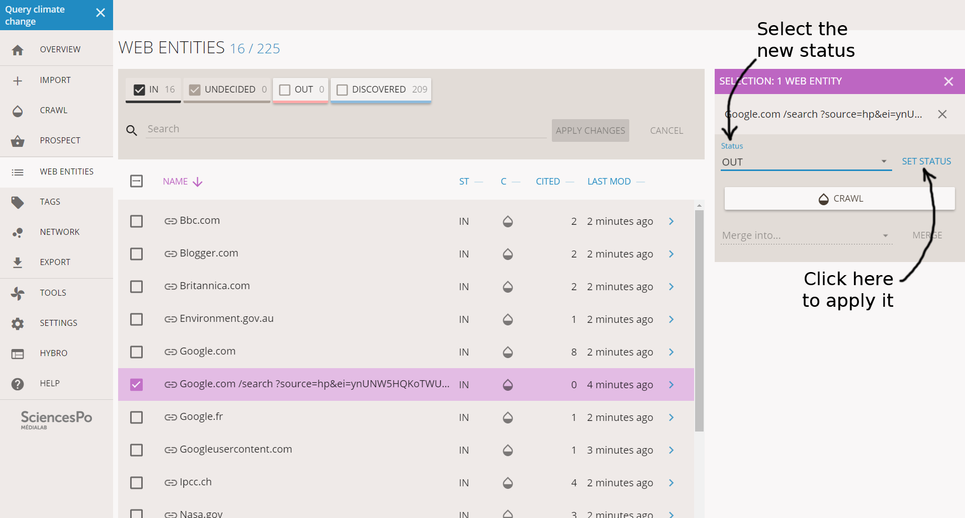Viewport: 965px width, 518px height.
Task: Click the Crawl drop icon in sidebar
Action: (x=18, y=111)
